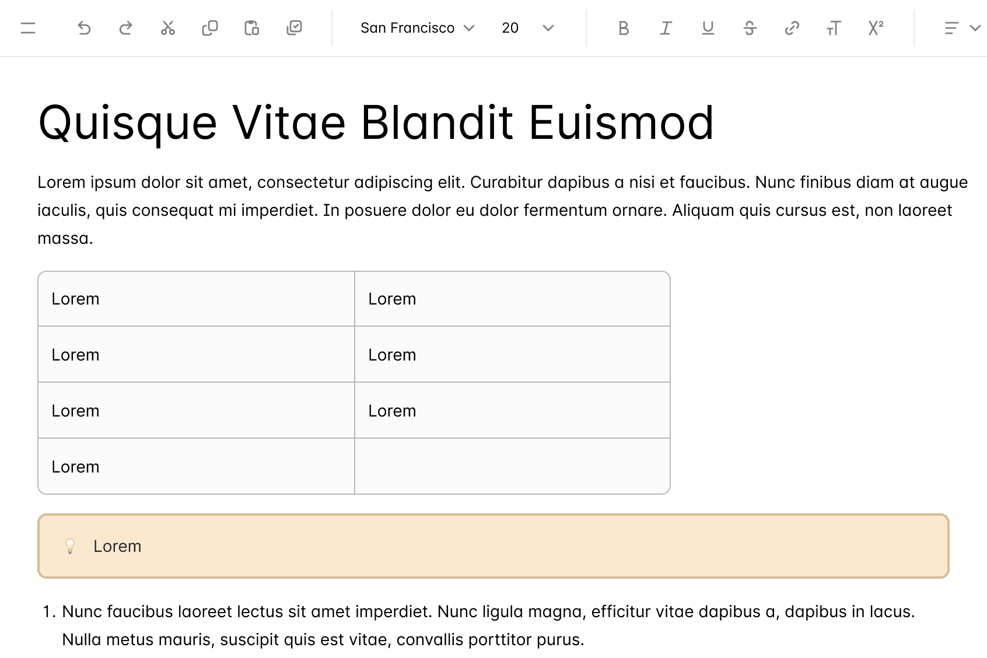Insert a link with chain icon
The image size is (987, 658).
792,28
